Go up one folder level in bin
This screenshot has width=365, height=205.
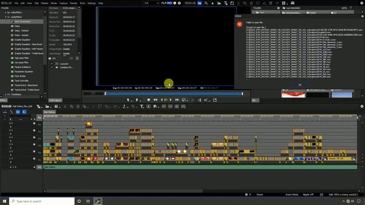click(212, 3)
